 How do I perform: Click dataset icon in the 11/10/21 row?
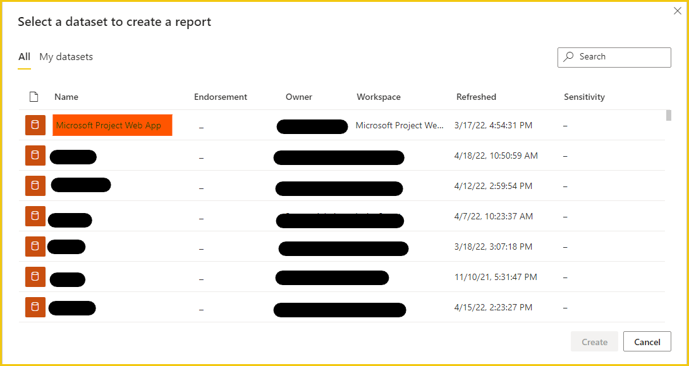click(35, 277)
